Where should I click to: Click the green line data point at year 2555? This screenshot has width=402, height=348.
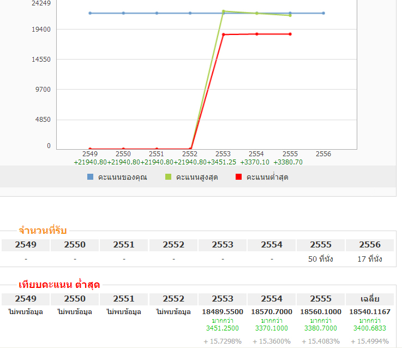pos(290,15)
